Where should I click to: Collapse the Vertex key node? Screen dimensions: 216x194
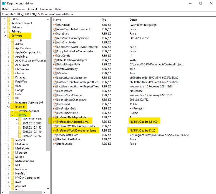[12, 115]
